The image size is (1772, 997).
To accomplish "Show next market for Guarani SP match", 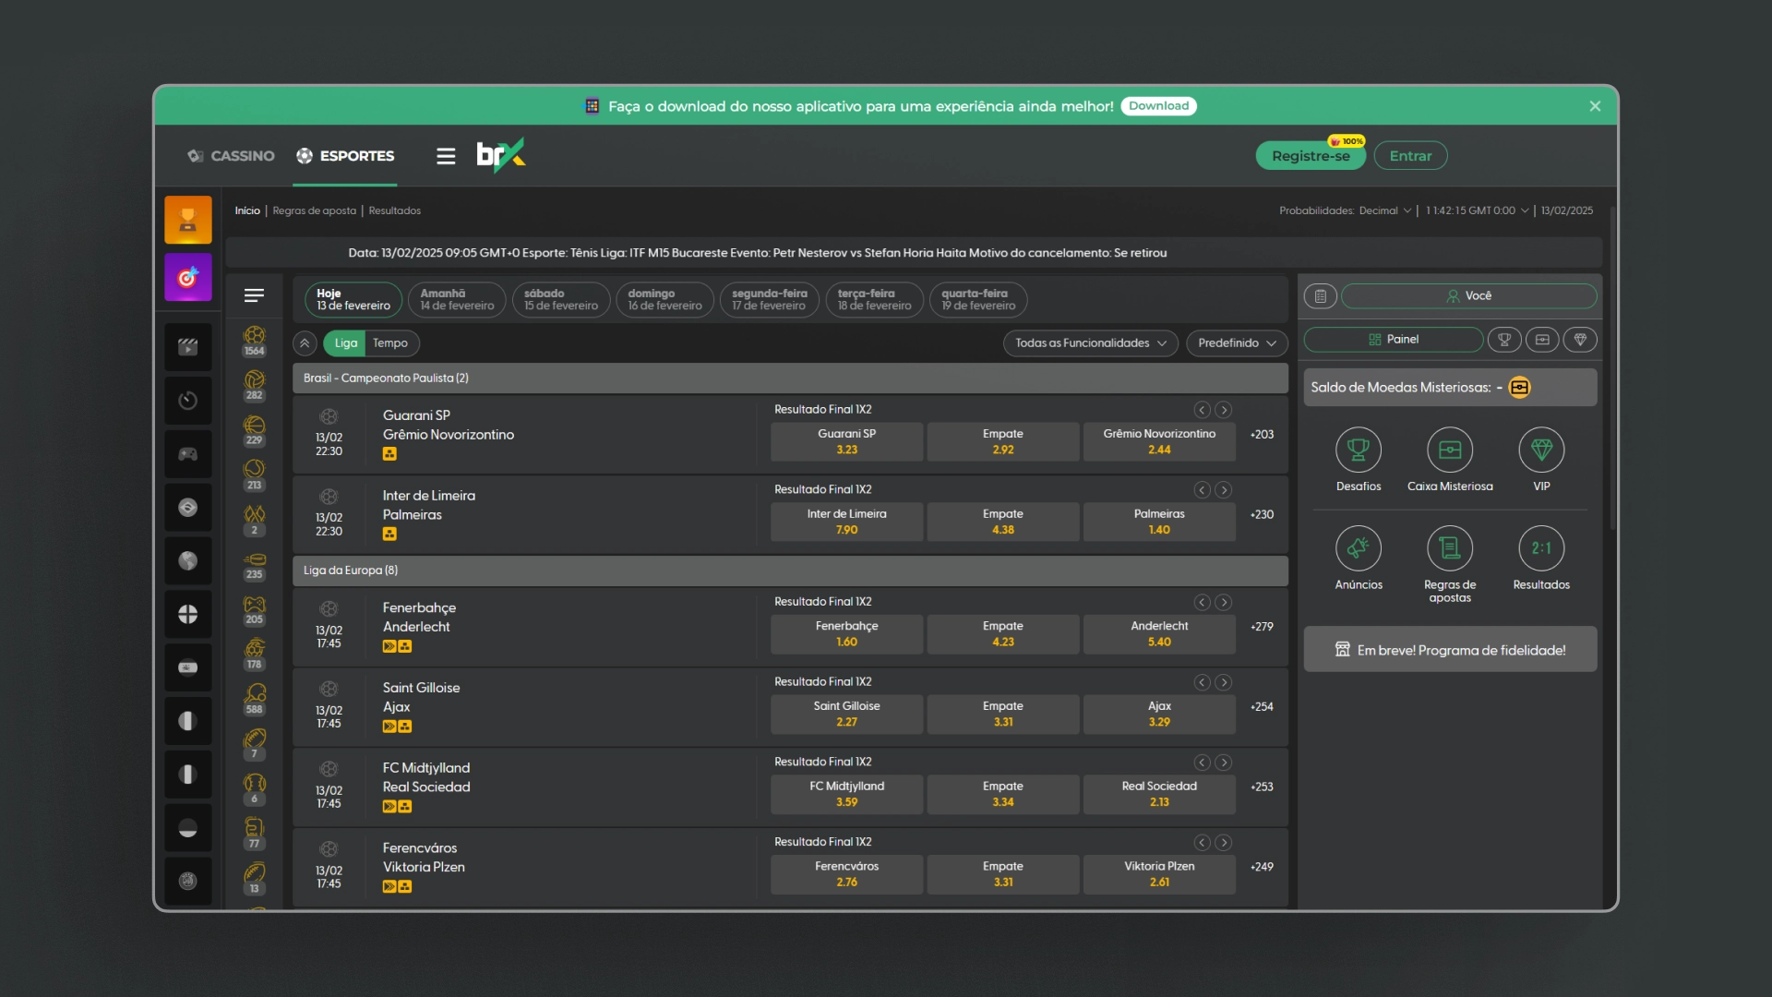I will coord(1224,410).
